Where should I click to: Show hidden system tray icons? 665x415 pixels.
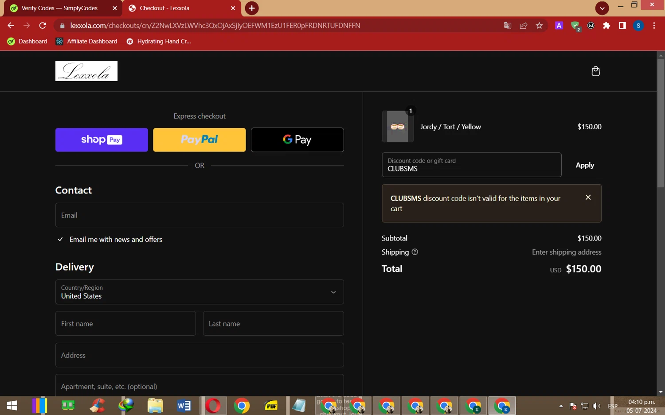coord(561,406)
